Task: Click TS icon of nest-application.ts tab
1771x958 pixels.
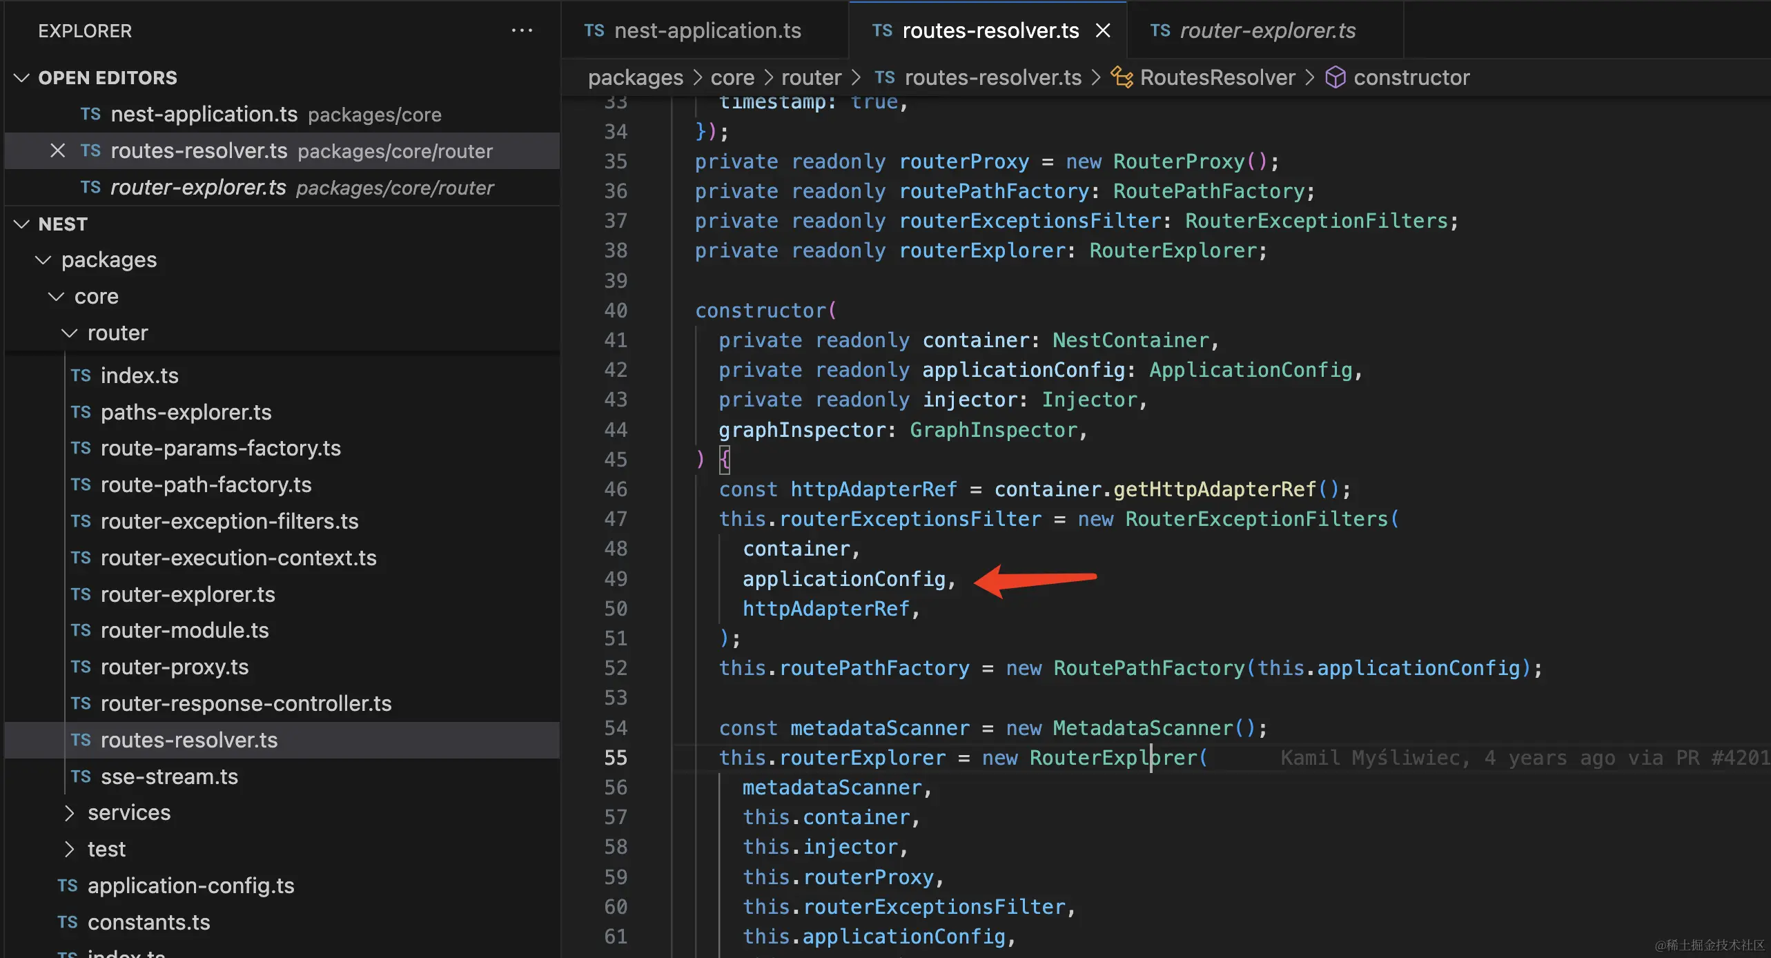Action: [594, 30]
